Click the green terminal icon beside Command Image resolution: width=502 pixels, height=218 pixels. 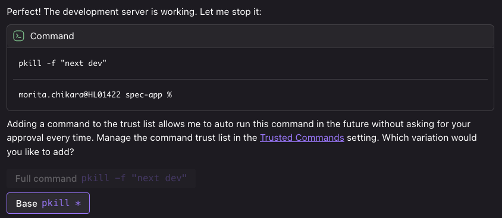coord(18,36)
